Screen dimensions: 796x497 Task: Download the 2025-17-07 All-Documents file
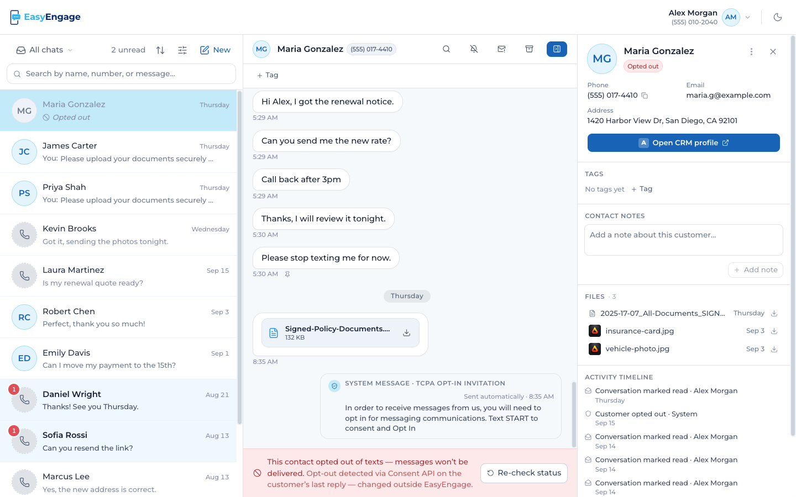pos(774,313)
